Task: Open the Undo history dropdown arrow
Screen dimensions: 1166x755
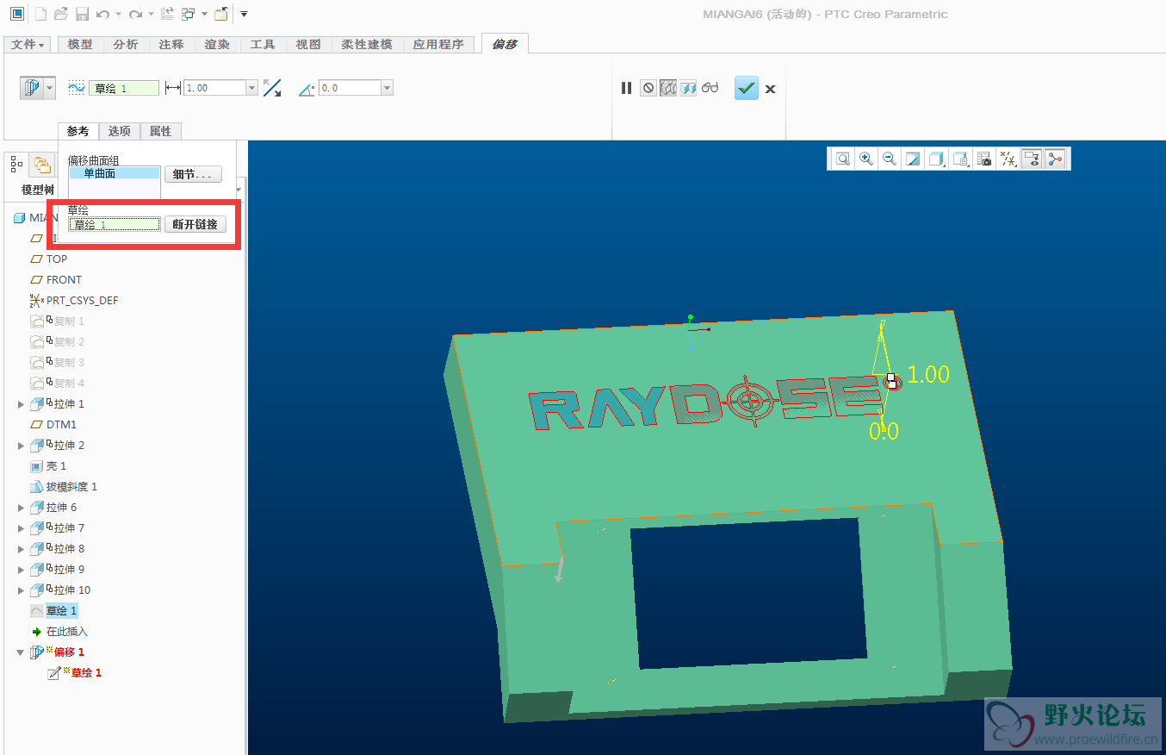Action: (117, 14)
